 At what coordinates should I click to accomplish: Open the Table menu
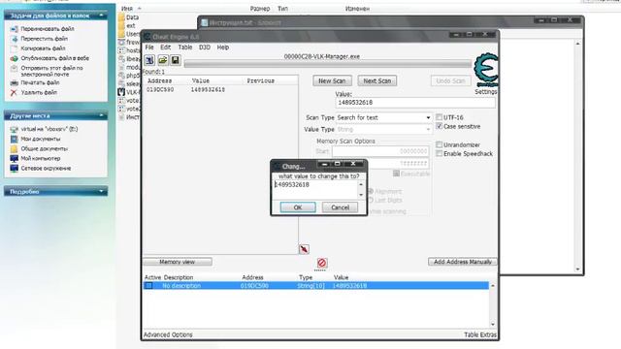[185, 48]
